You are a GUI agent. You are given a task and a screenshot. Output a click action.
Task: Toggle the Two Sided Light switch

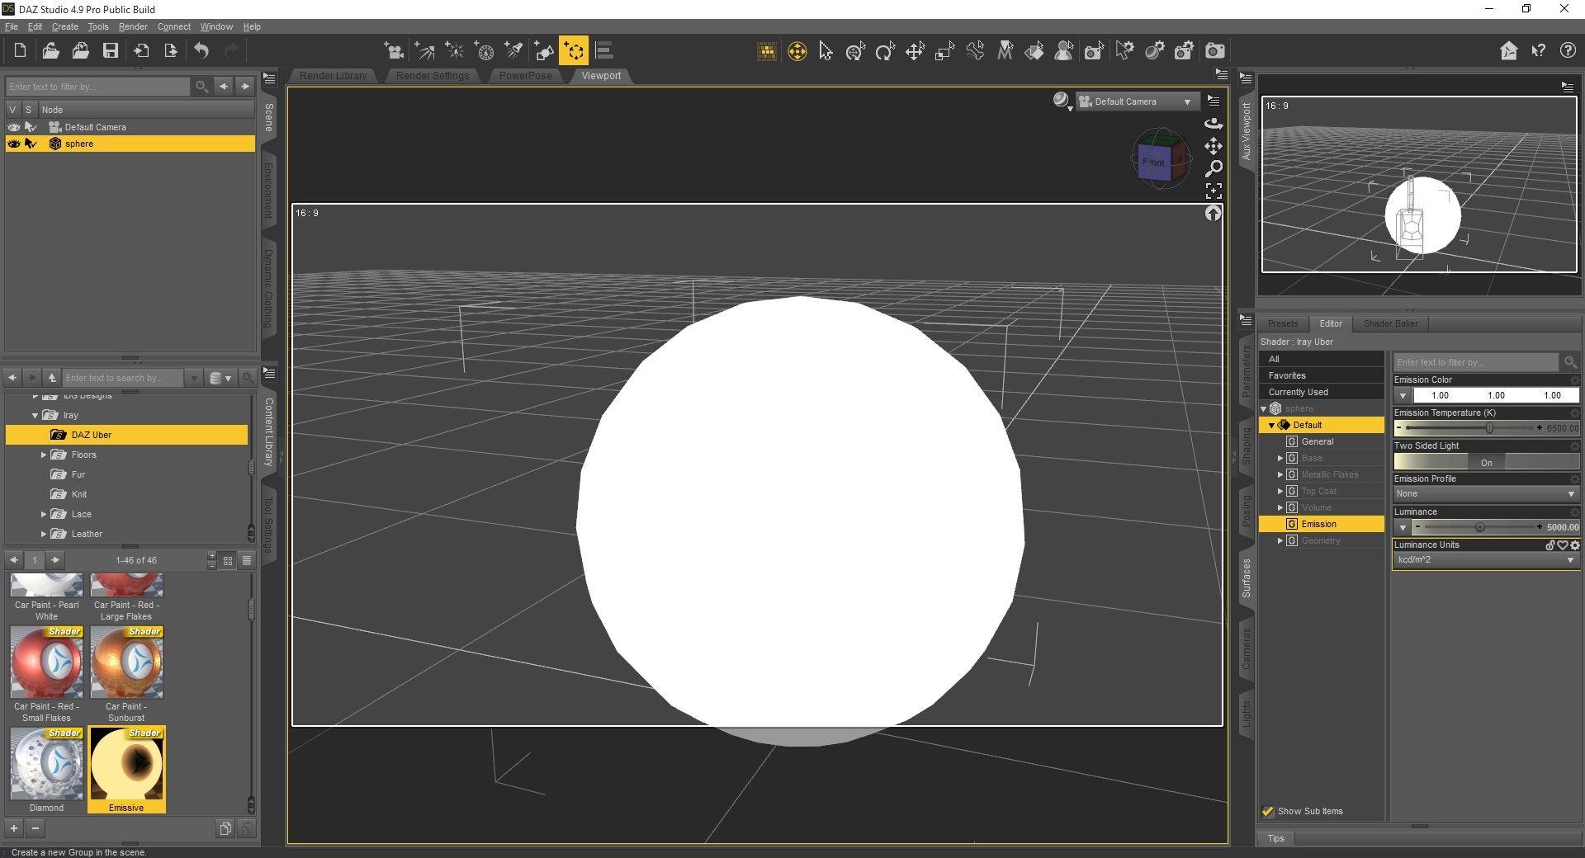click(1486, 462)
